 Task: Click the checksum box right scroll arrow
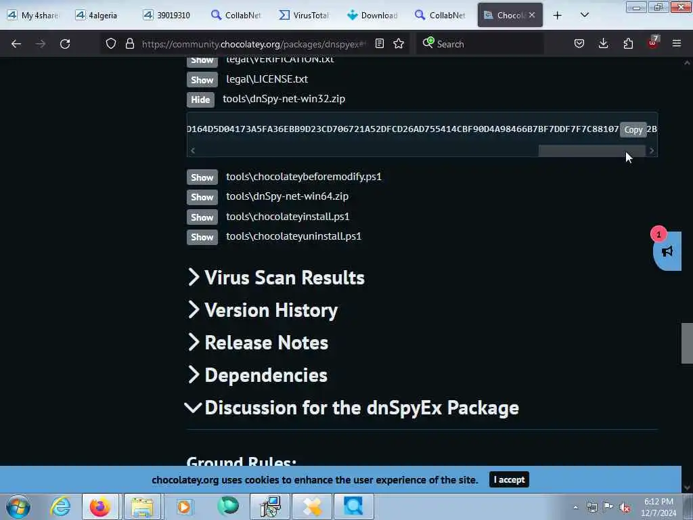(652, 151)
